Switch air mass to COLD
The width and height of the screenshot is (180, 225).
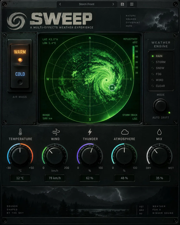click(x=20, y=77)
